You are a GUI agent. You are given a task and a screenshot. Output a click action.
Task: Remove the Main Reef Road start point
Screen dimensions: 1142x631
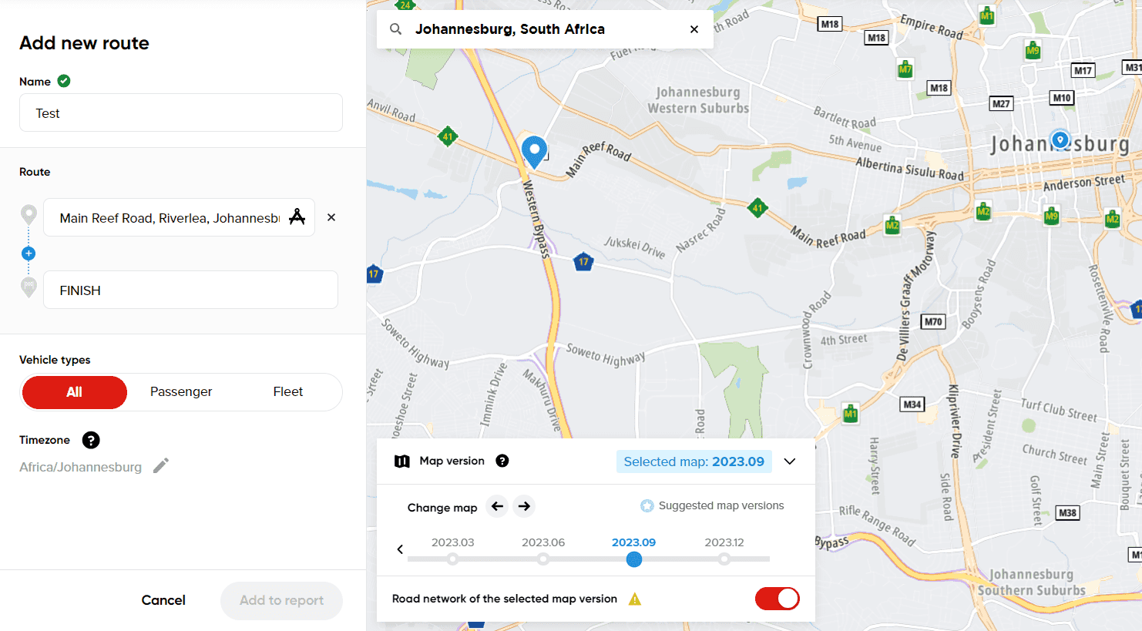[331, 217]
